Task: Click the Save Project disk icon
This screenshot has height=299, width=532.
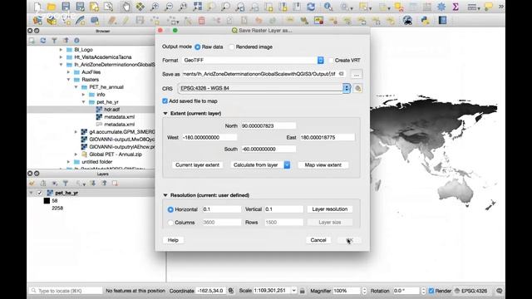Action: (66, 7)
